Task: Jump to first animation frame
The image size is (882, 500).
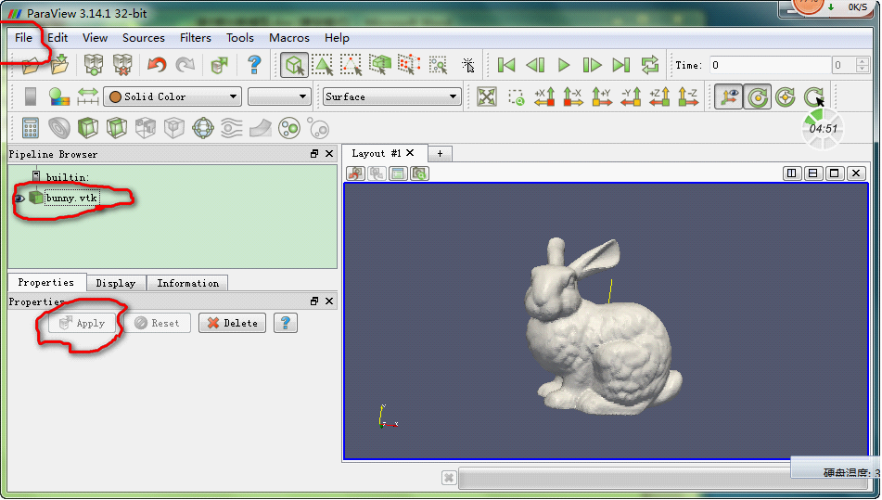Action: coord(506,65)
